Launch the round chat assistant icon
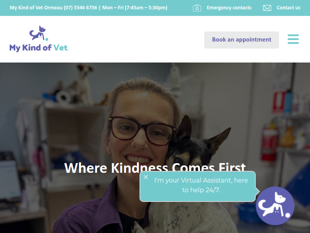310x233 pixels. (275, 206)
